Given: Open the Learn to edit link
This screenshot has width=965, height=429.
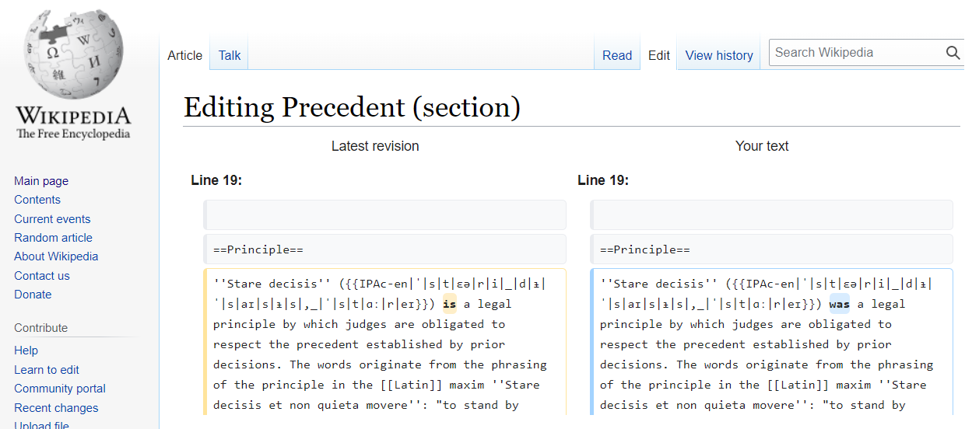Looking at the screenshot, I should [47, 370].
